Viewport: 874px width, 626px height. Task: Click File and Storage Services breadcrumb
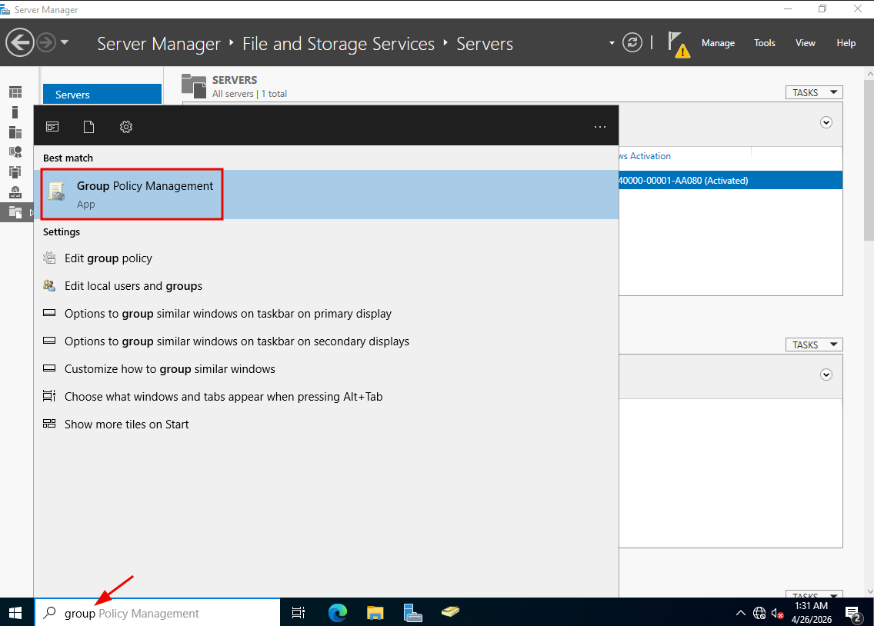tap(339, 43)
